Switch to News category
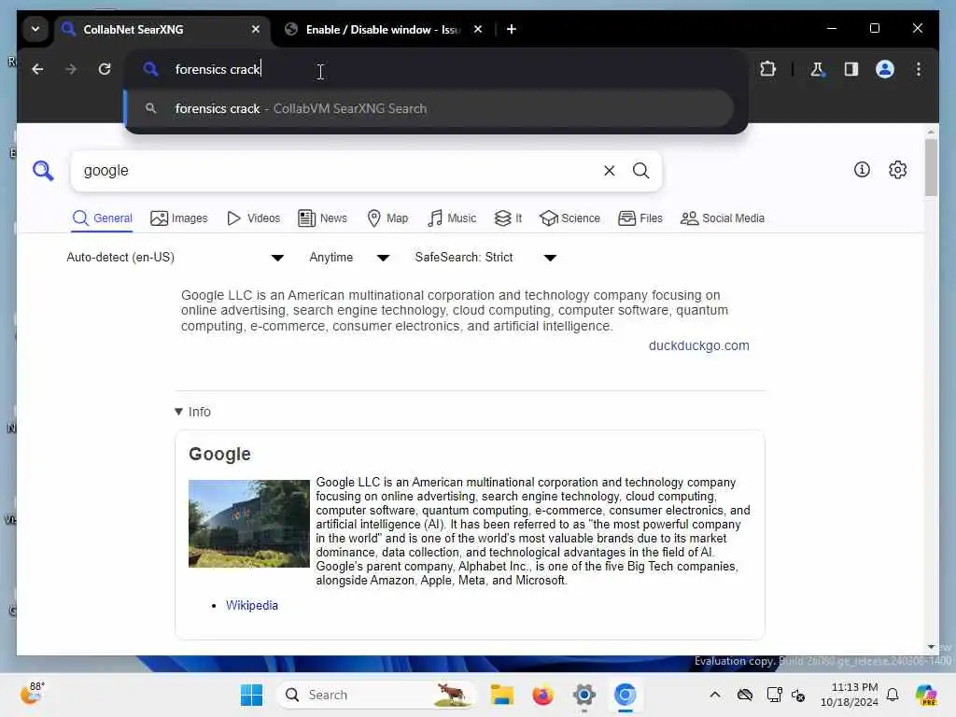Image resolution: width=956 pixels, height=717 pixels. (322, 218)
